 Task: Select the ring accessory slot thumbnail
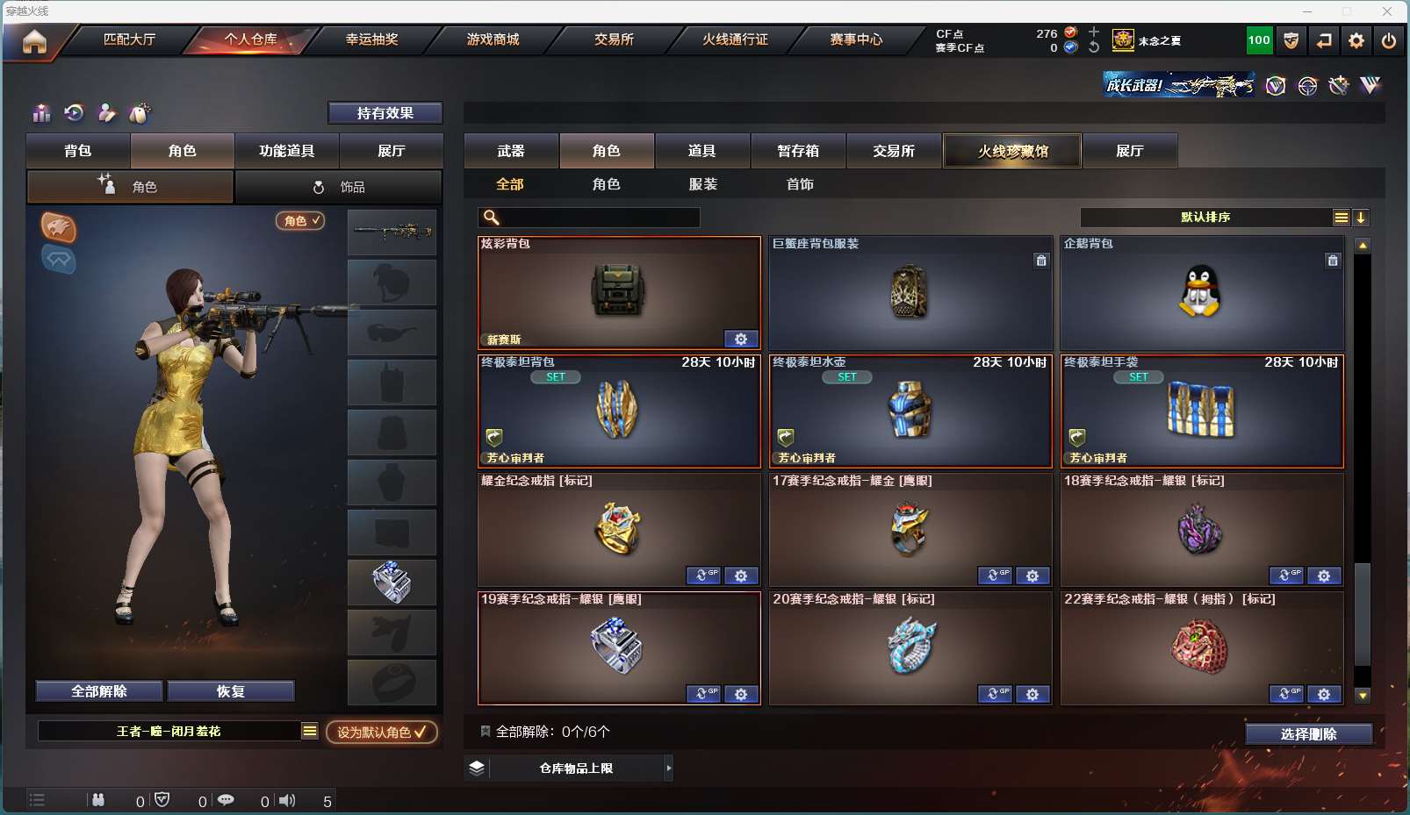point(392,583)
